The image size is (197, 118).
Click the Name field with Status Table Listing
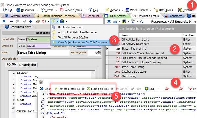[x=43, y=53]
